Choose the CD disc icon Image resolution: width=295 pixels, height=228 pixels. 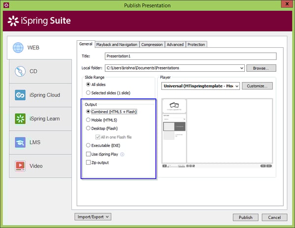click(20, 71)
